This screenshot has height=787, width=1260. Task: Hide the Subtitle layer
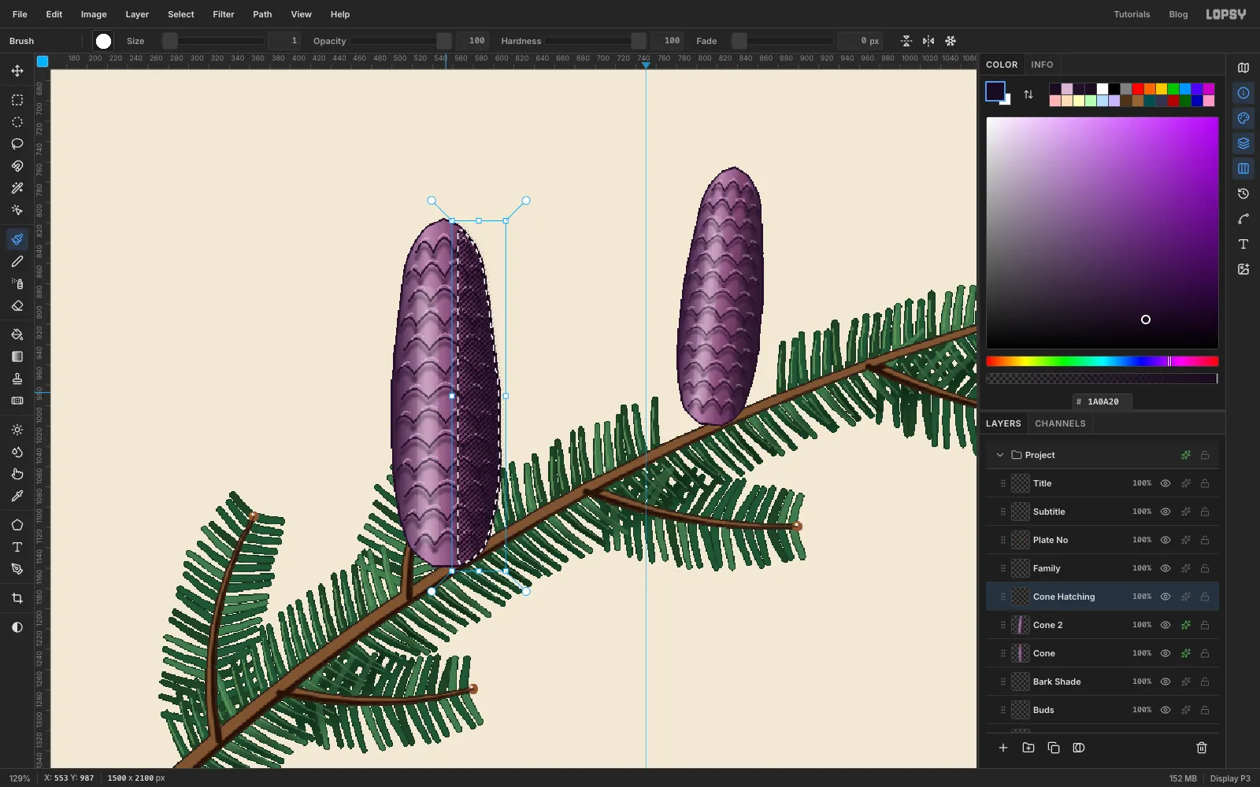coord(1165,512)
